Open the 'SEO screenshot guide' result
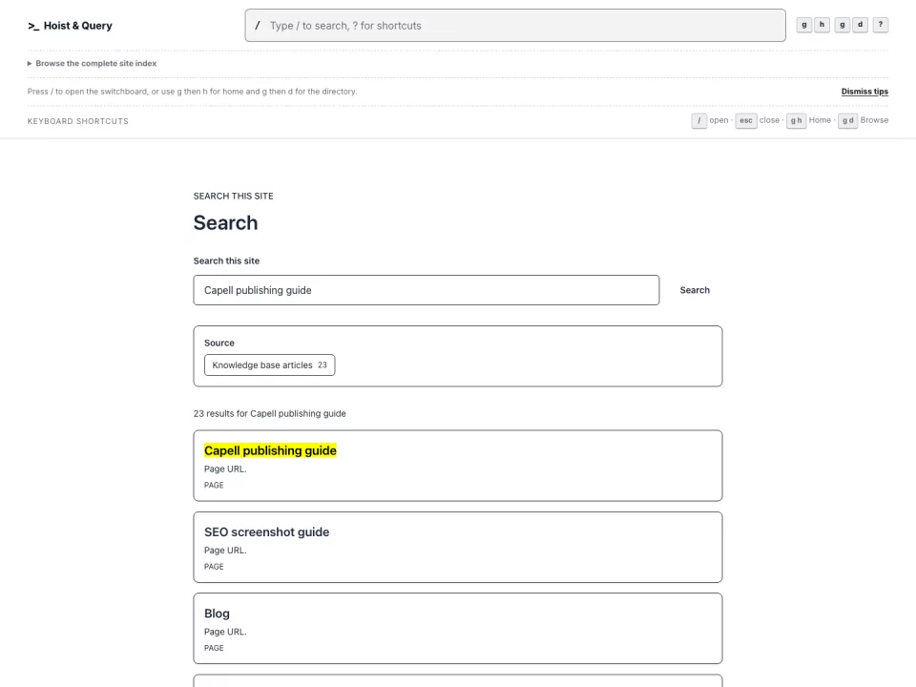916x687 pixels. click(x=266, y=532)
